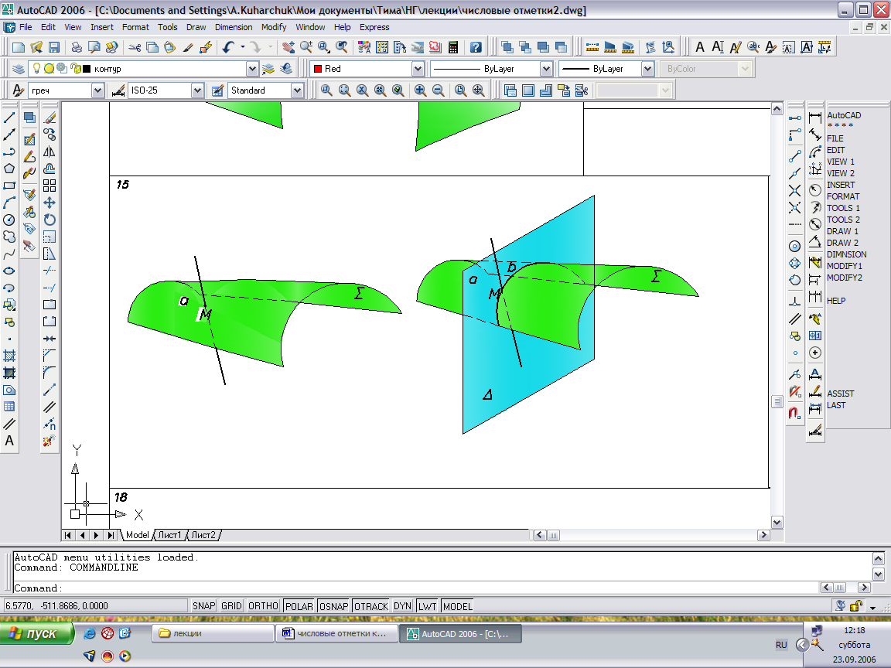Toggle MODEL space button
Image resolution: width=891 pixels, height=668 pixels.
coord(457,606)
